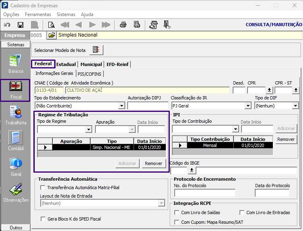Open the search record magnifier icon

(51, 25)
